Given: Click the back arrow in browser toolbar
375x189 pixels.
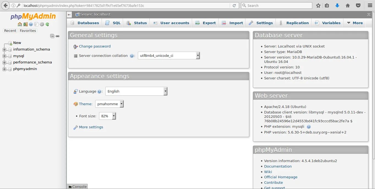Looking at the screenshot, I should pos(5,5).
